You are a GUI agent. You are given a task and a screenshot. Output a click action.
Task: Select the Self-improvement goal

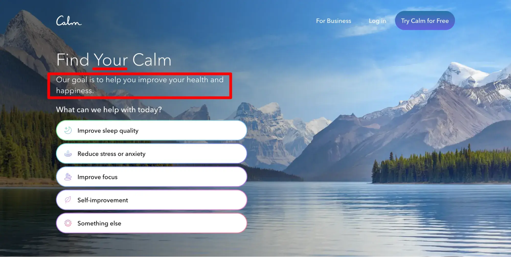[152, 200]
